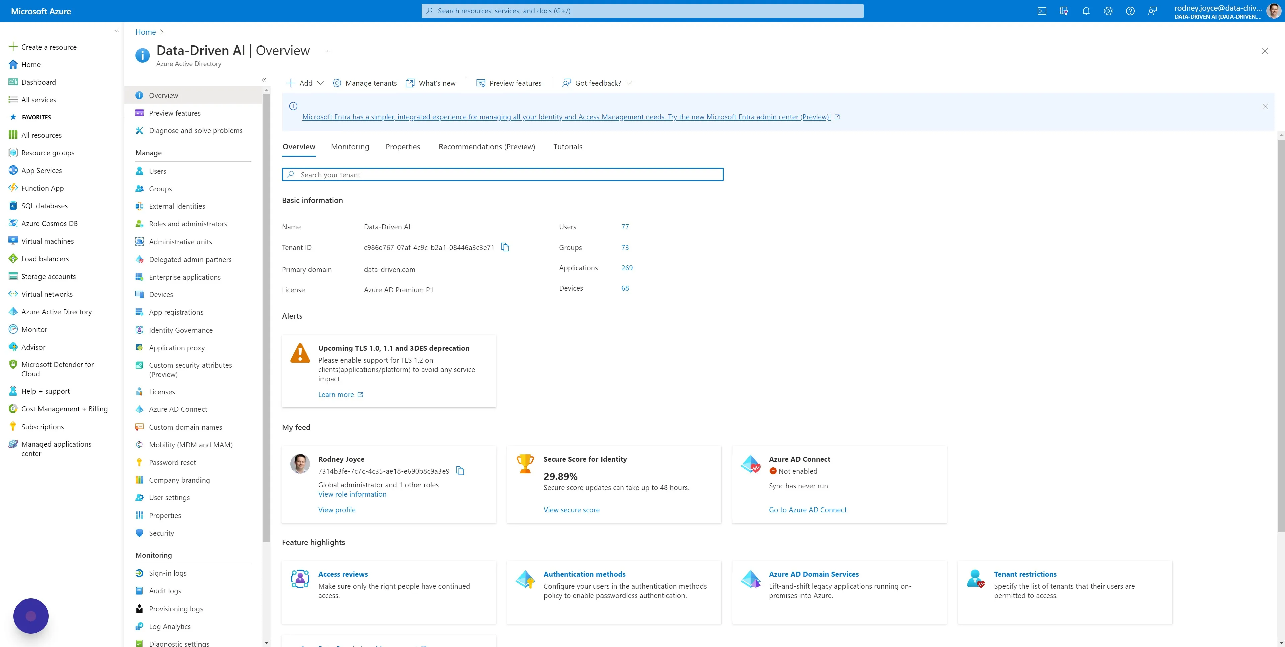Click View profile link
The width and height of the screenshot is (1285, 647).
(x=337, y=510)
